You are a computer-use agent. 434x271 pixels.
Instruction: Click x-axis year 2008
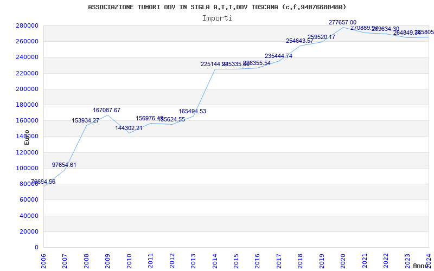(x=86, y=261)
